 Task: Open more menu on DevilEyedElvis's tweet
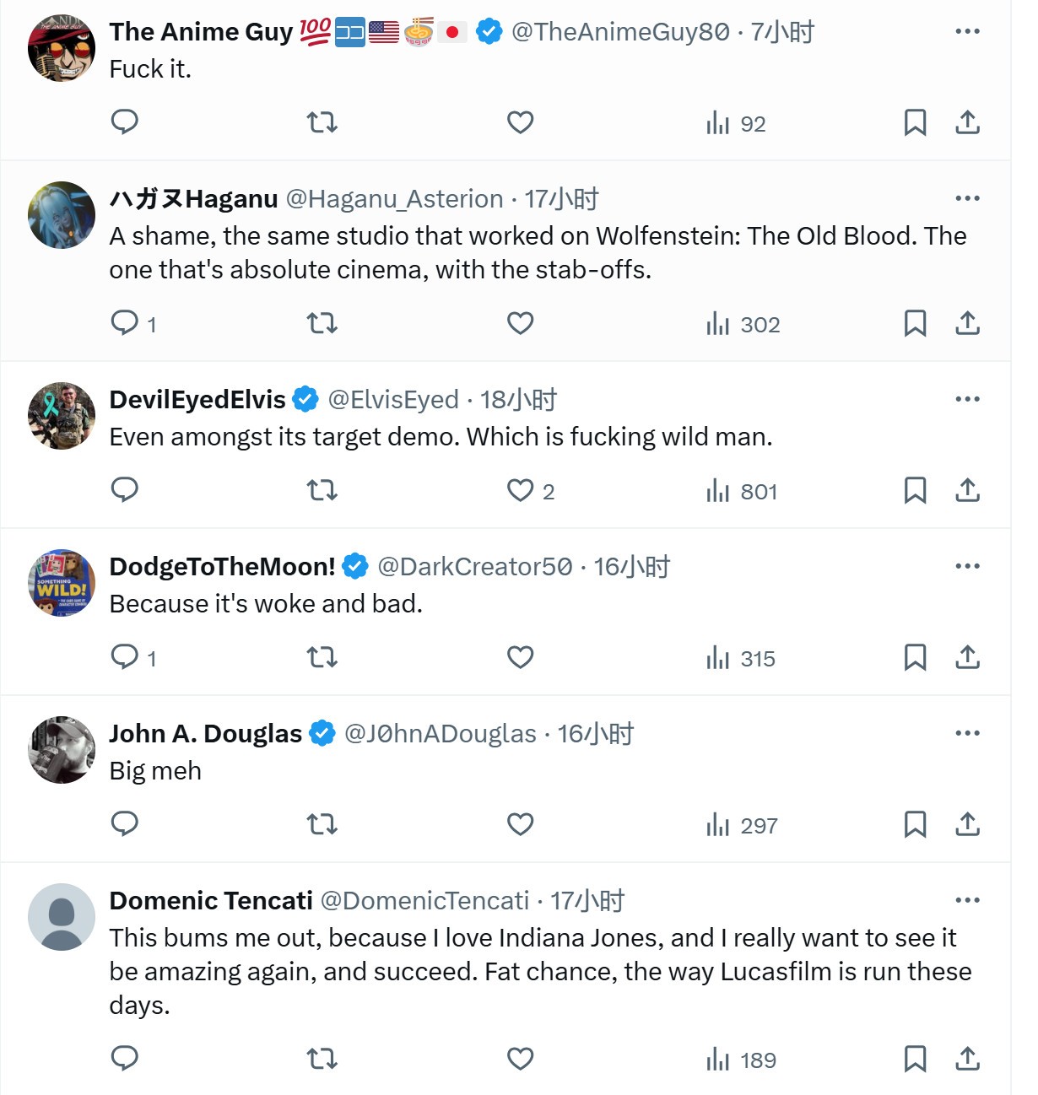(x=967, y=399)
